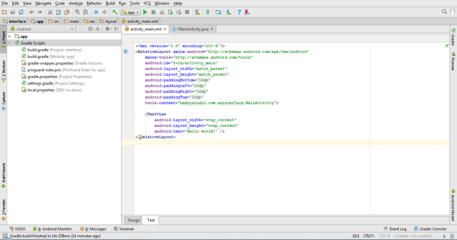
Task: Click the Save All floppy disk icon
Action: tap(13, 12)
